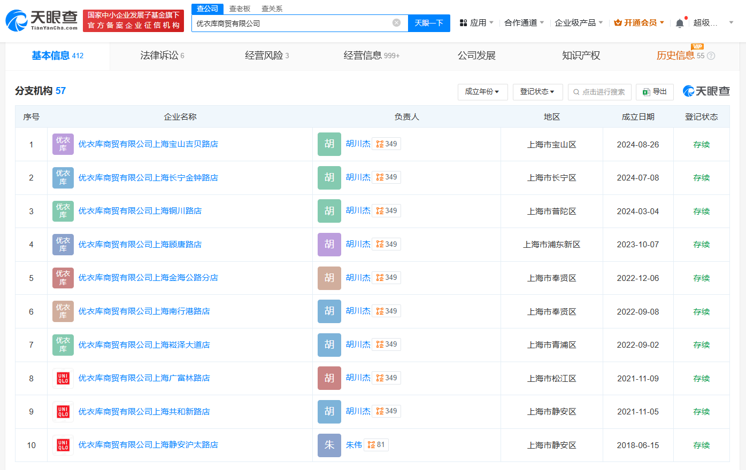Open the 应用 dropdown menu
Viewport: 746px width, 470px height.
click(x=477, y=23)
